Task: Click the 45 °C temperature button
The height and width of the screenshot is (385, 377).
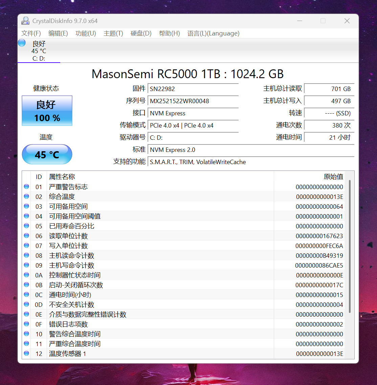Action: coord(47,155)
